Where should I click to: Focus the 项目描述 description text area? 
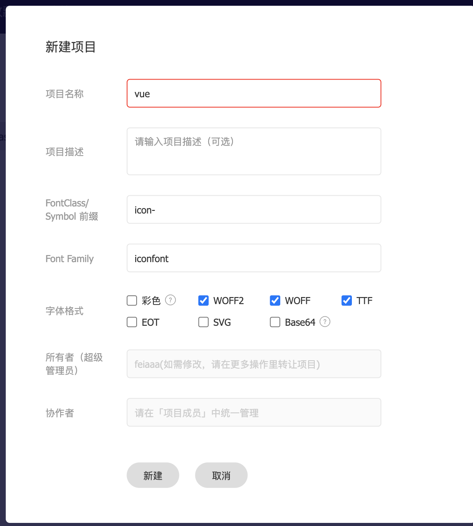coord(254,151)
